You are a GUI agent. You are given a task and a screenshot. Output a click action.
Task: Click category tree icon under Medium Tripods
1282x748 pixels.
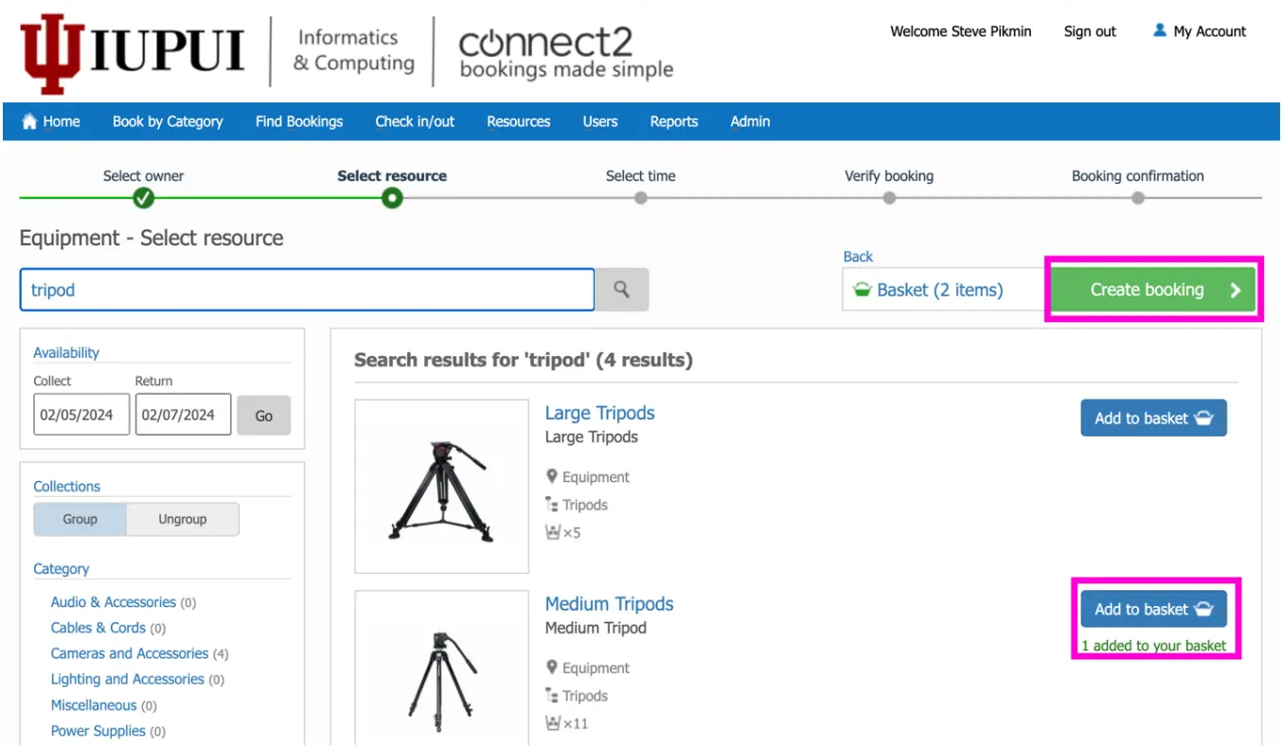click(552, 696)
